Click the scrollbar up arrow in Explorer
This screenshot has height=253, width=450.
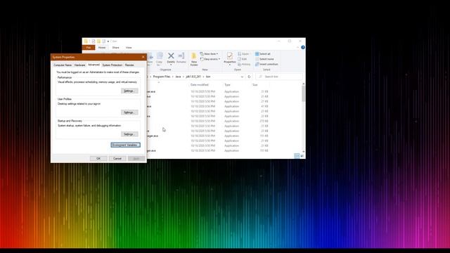[303, 84]
